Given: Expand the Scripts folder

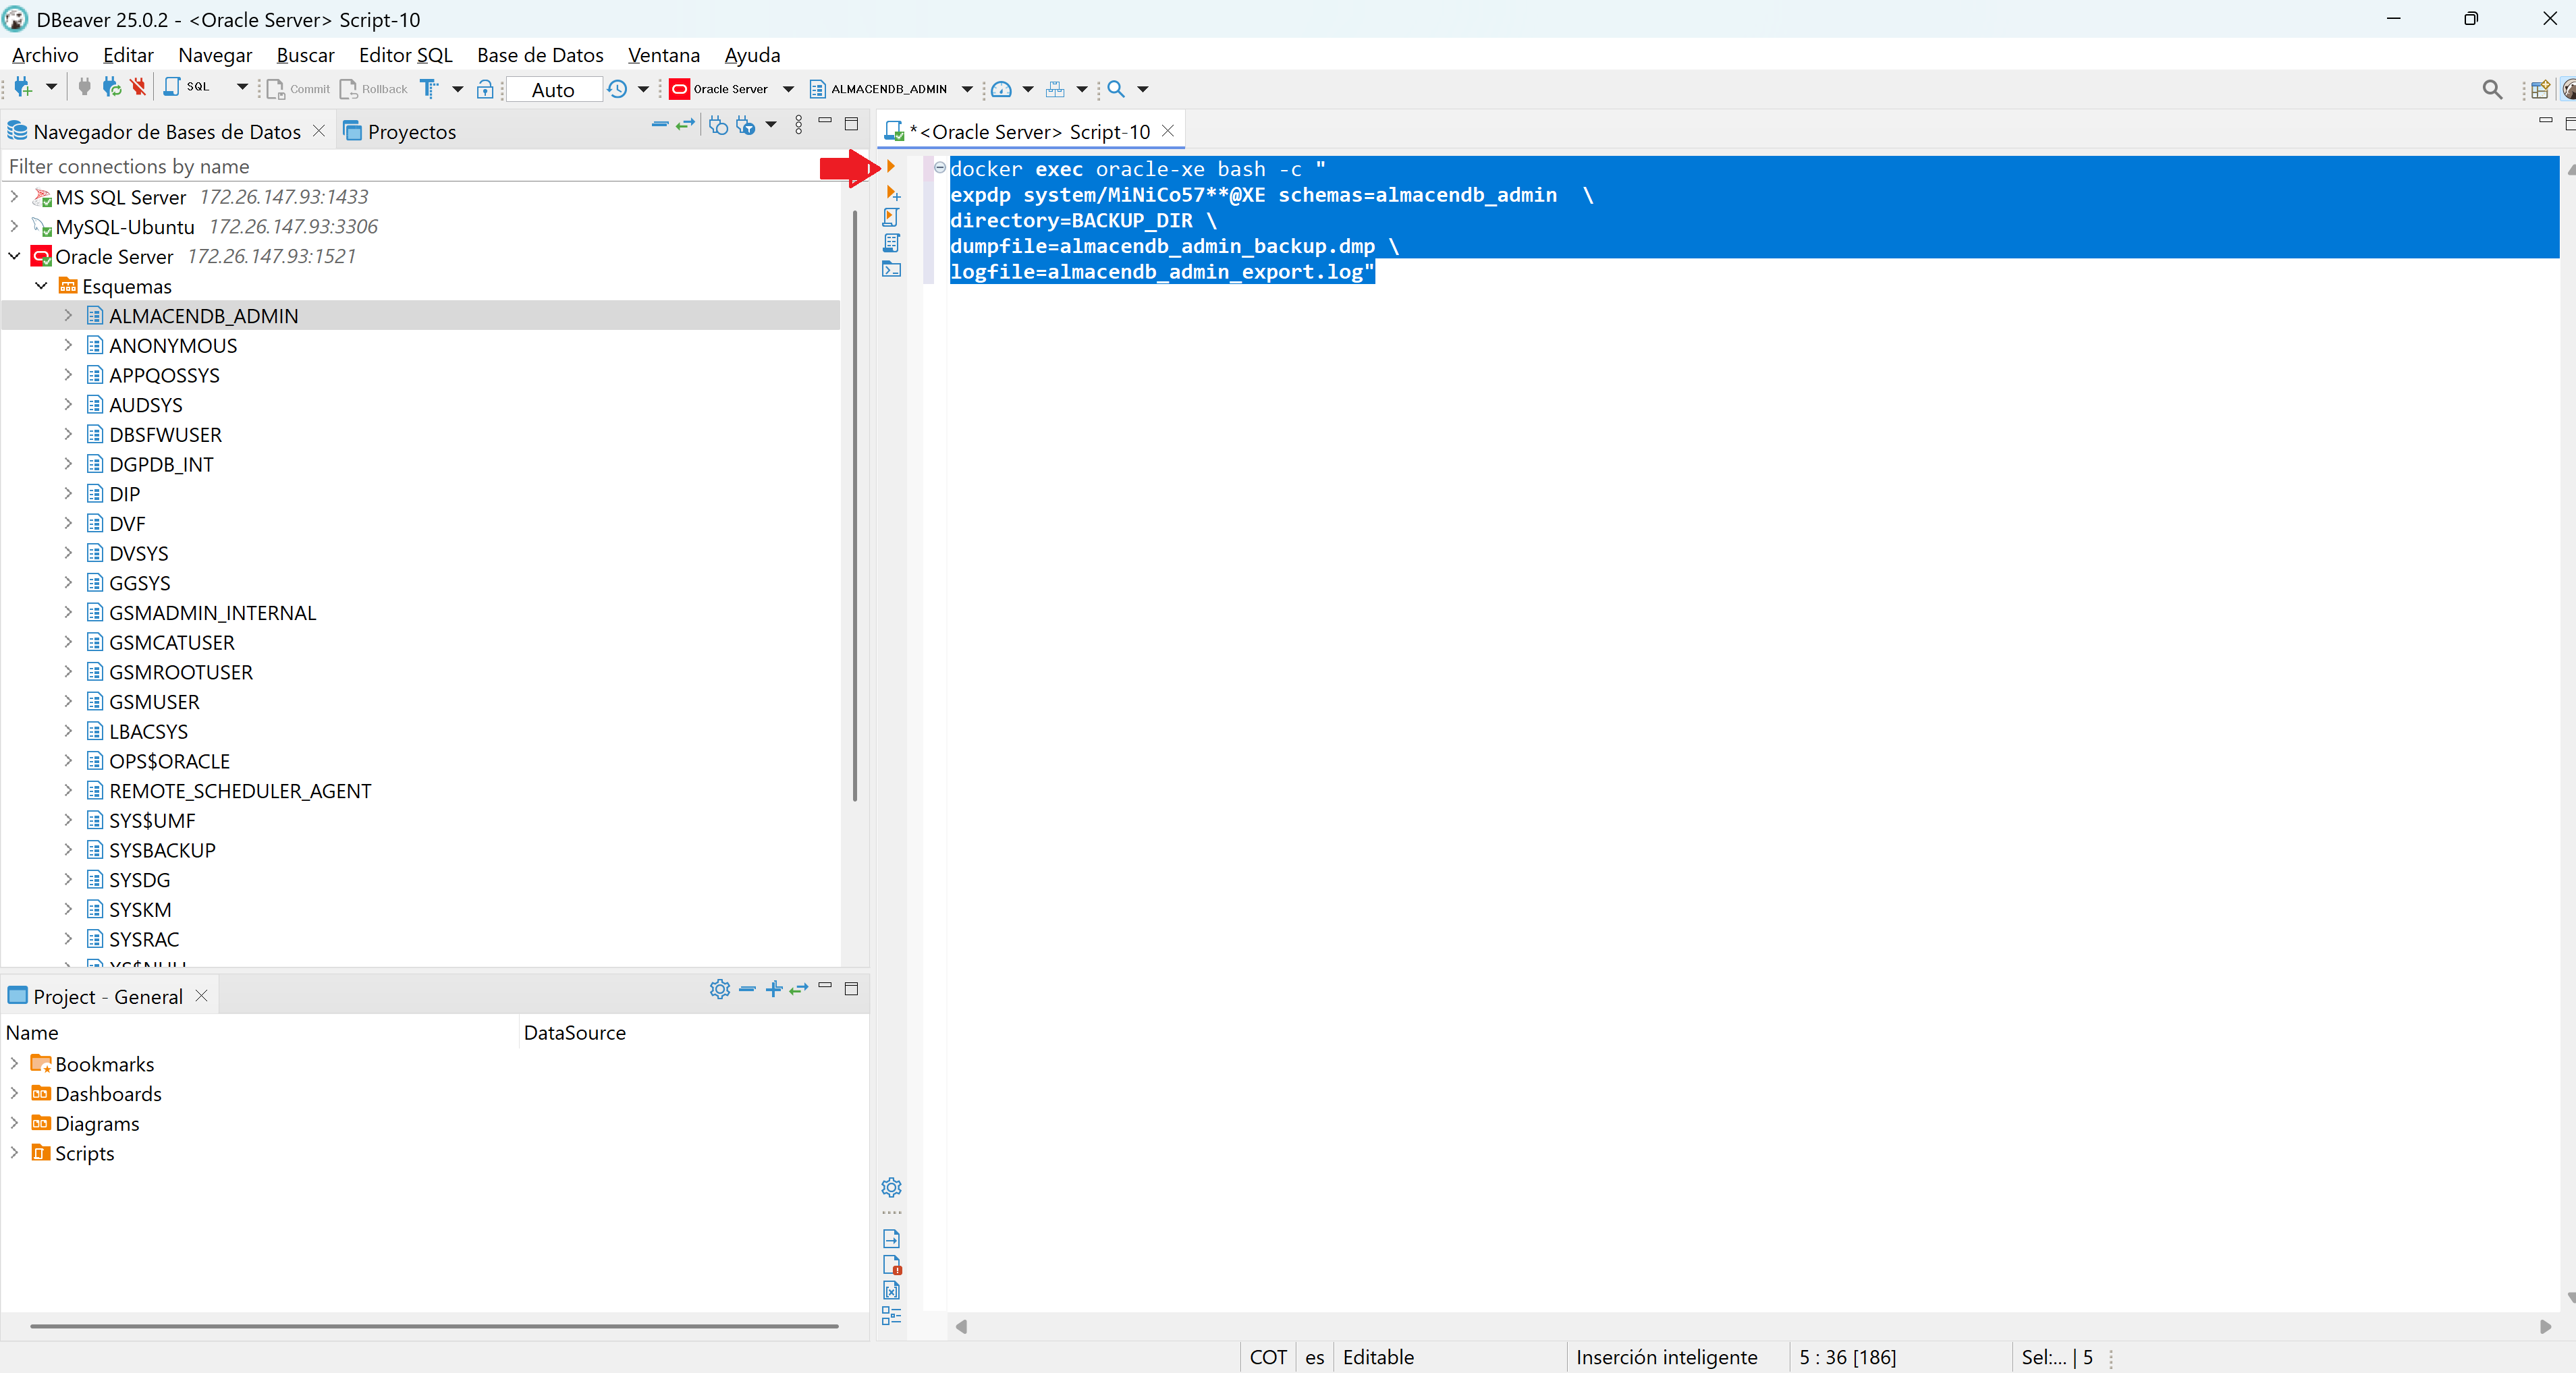Looking at the screenshot, I should click(x=14, y=1152).
